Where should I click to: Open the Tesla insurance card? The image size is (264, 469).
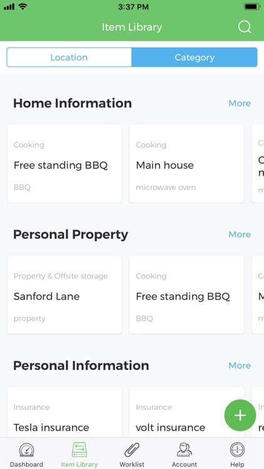[64, 412]
